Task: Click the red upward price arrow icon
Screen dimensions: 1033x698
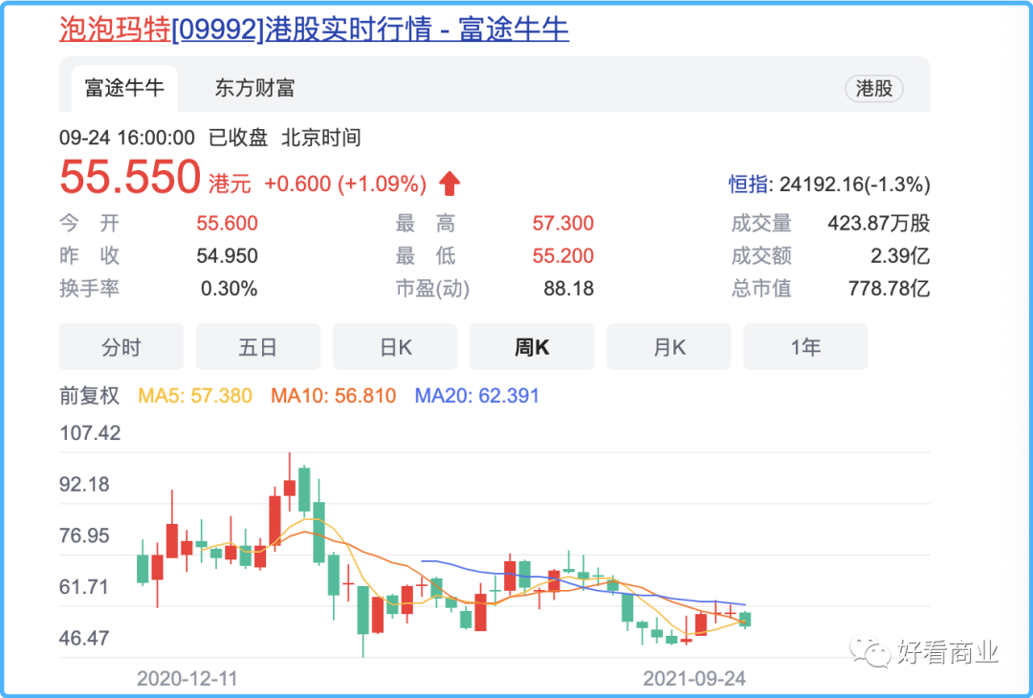Action: [450, 184]
